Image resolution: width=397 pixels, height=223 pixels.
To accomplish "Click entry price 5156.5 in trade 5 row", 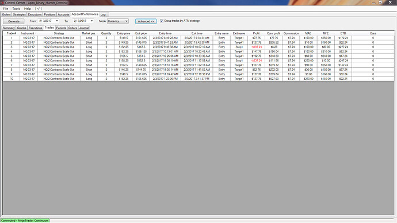I will (x=124, y=56).
